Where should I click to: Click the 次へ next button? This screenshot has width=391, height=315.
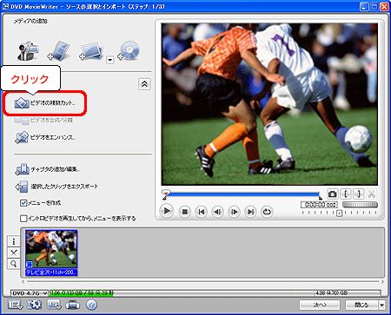320,305
